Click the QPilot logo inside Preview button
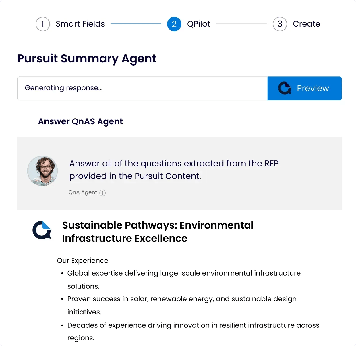 (x=285, y=88)
